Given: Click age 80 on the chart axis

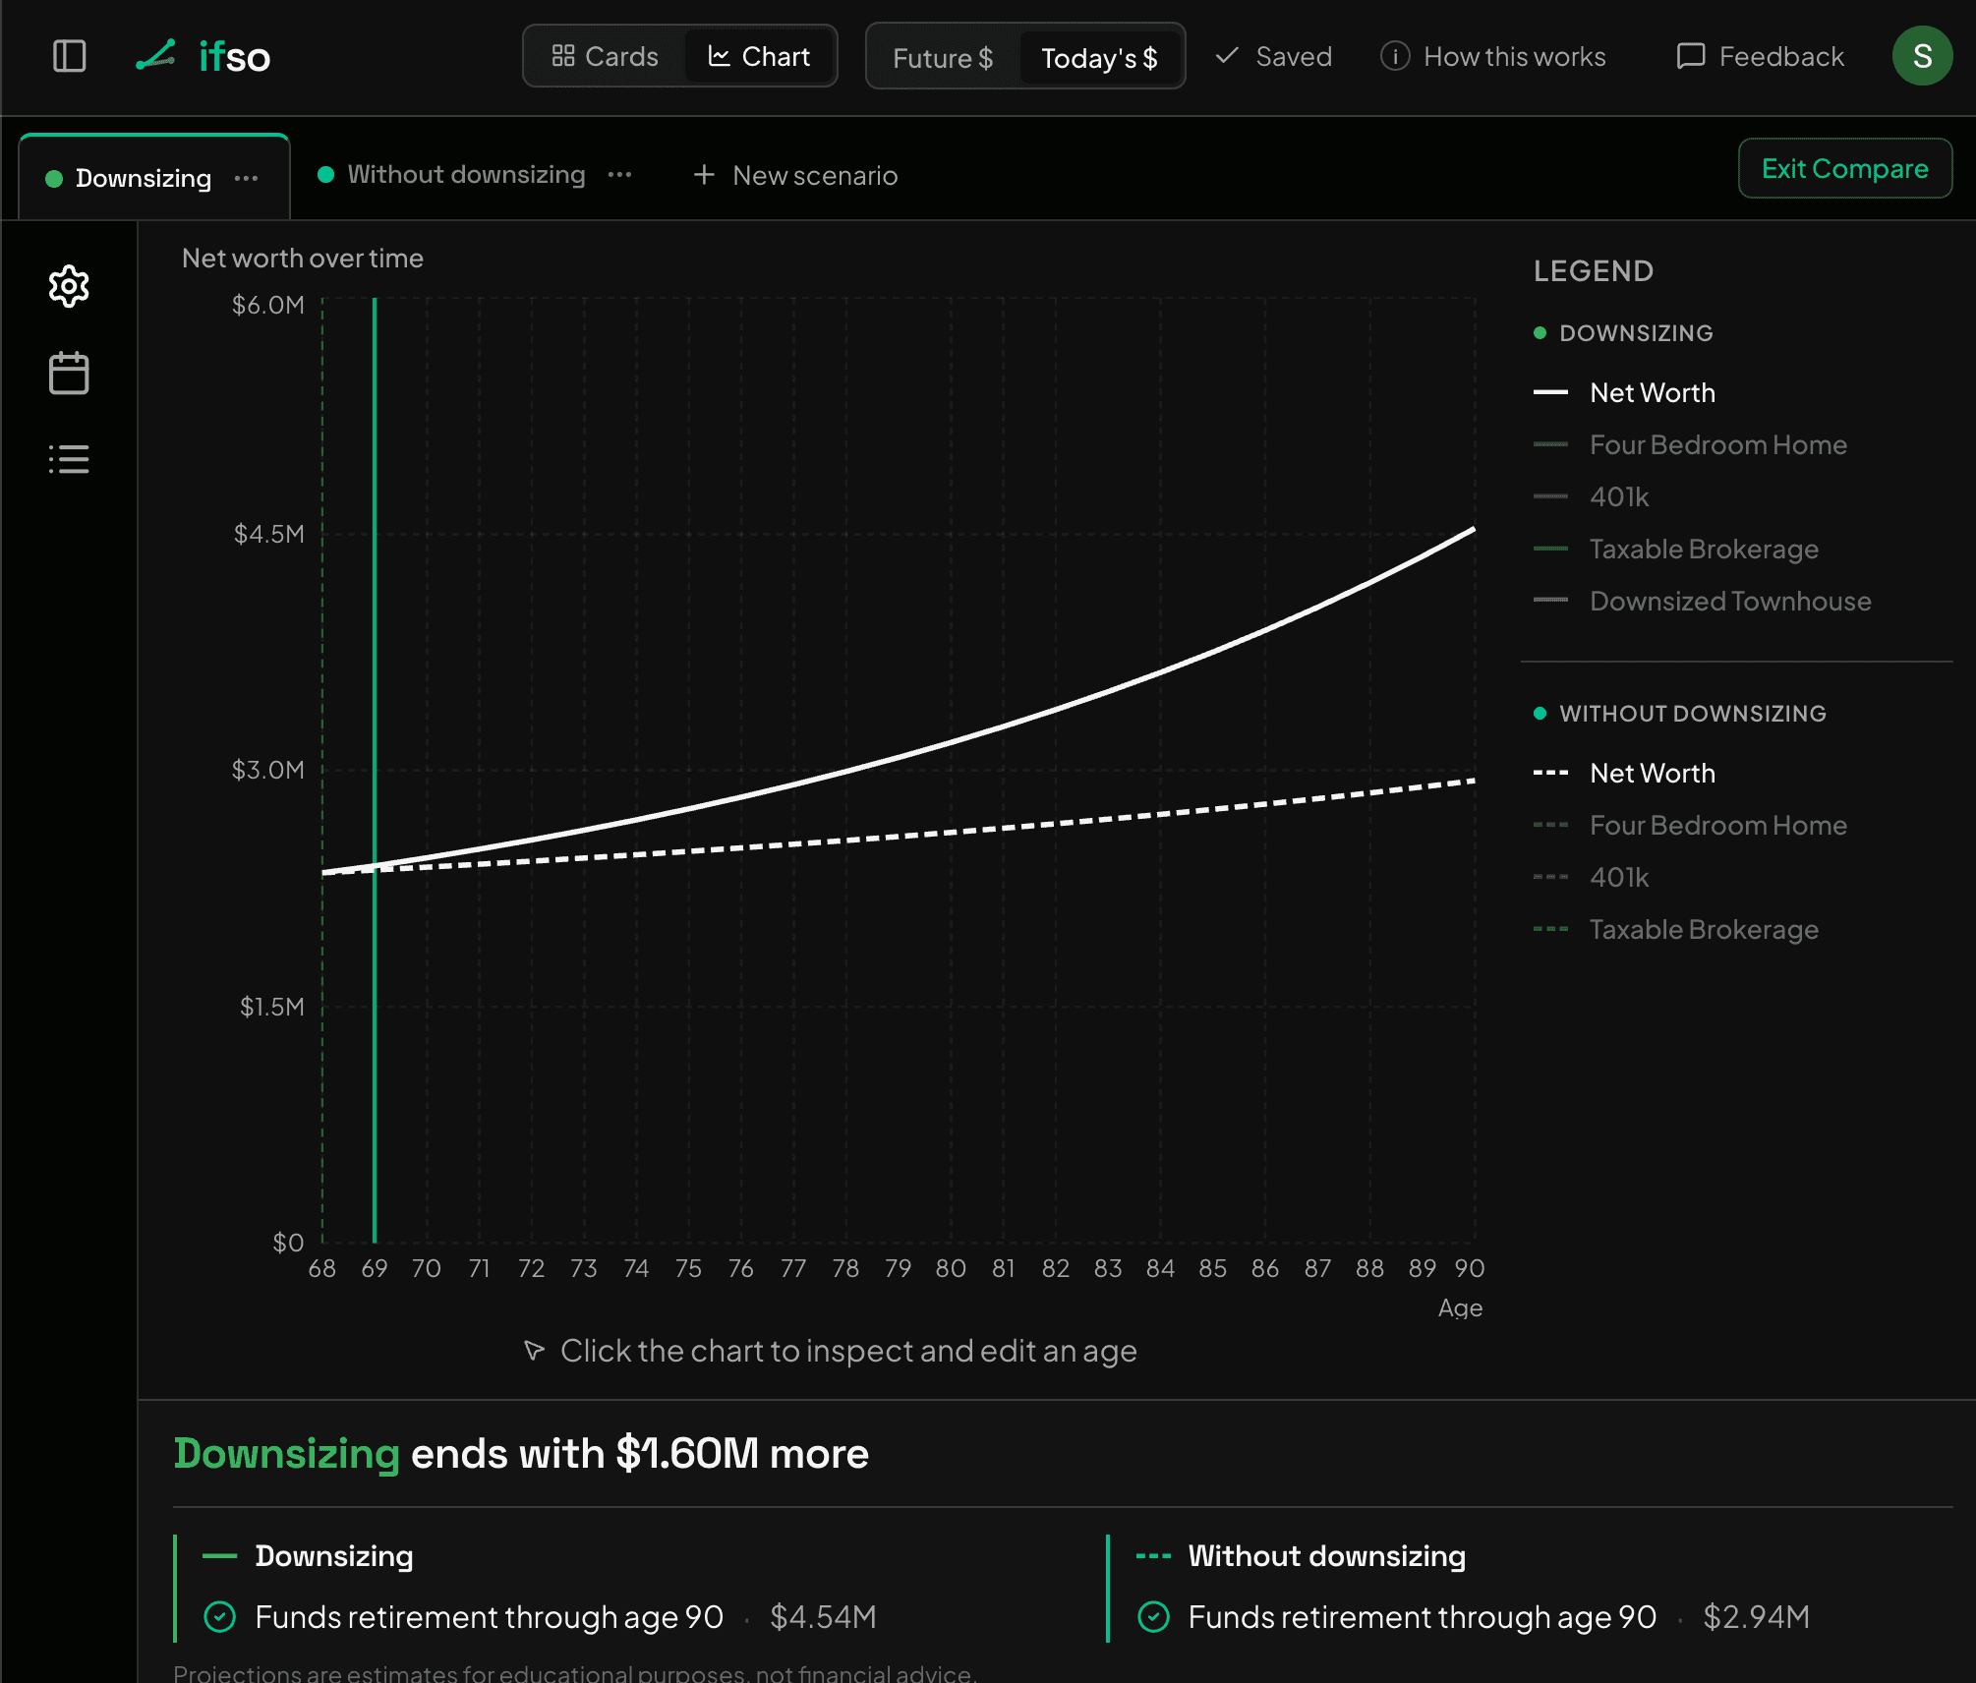Looking at the screenshot, I should coord(951,1268).
